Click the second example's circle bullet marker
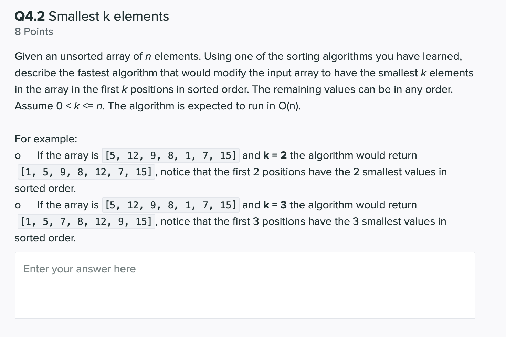 pyautogui.click(x=18, y=206)
